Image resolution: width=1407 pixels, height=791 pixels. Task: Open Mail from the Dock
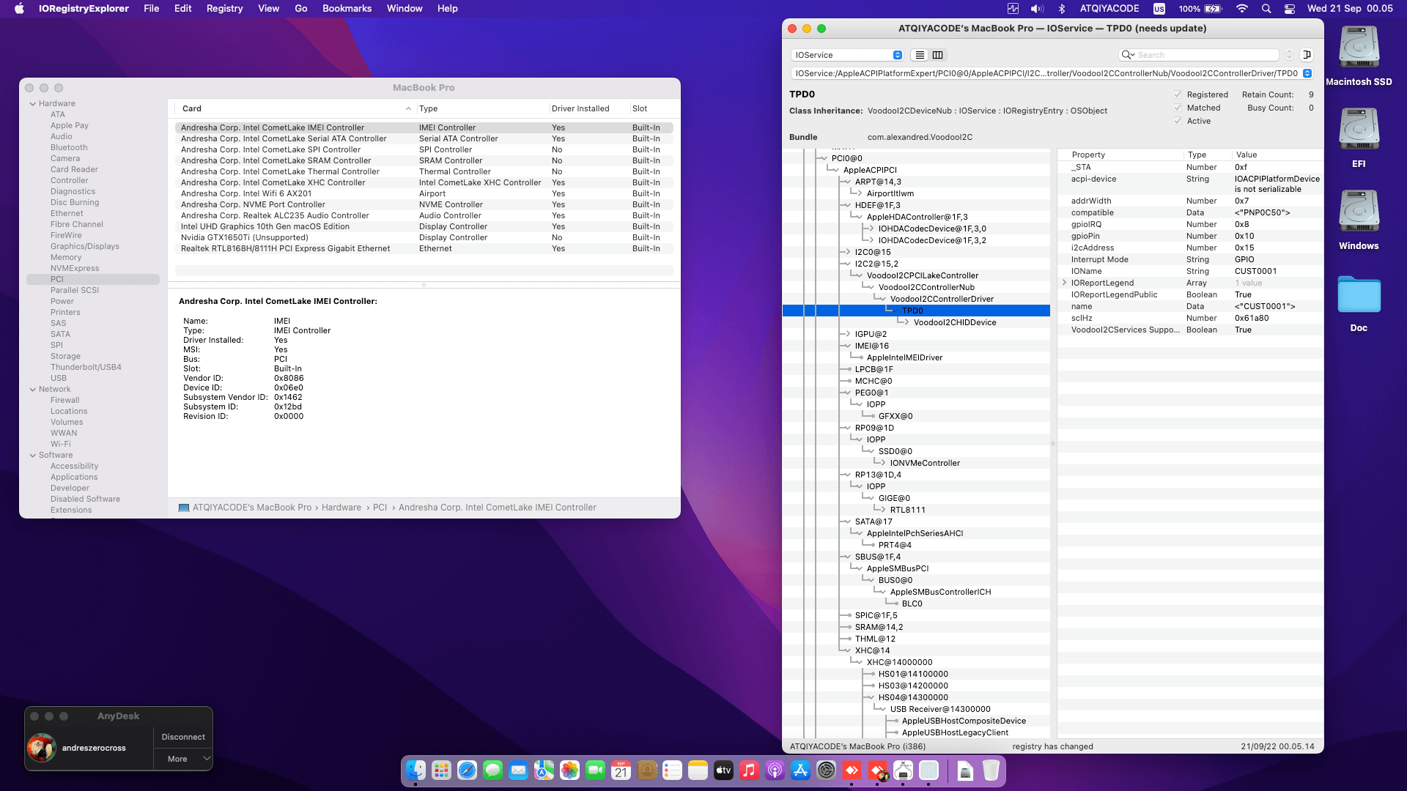click(x=518, y=770)
